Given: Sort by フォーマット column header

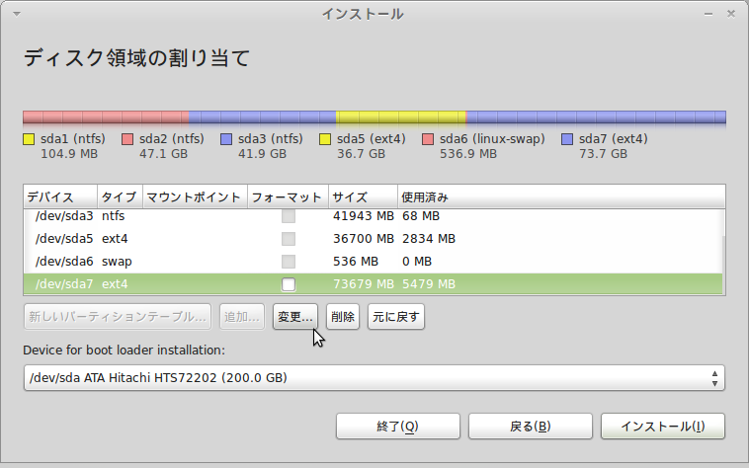Looking at the screenshot, I should click(288, 196).
